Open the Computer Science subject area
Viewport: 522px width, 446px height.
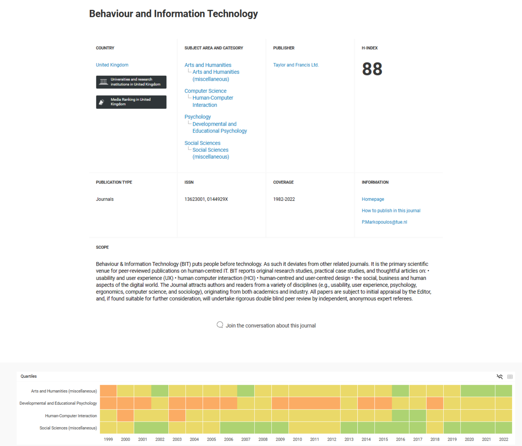click(205, 91)
